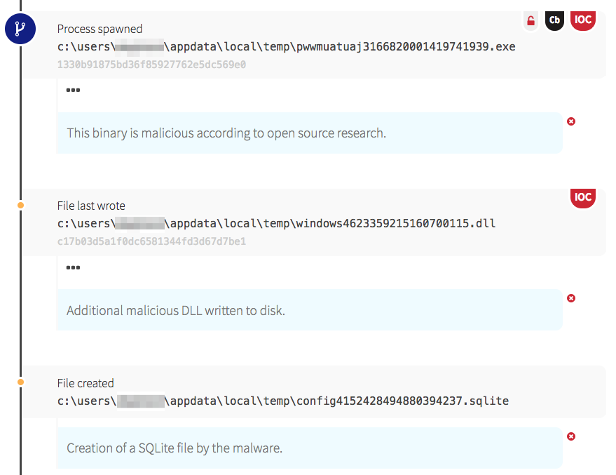Edit the 'Creation of a SQLite file' annotation
Screen dimensions: 616x475
(174, 448)
